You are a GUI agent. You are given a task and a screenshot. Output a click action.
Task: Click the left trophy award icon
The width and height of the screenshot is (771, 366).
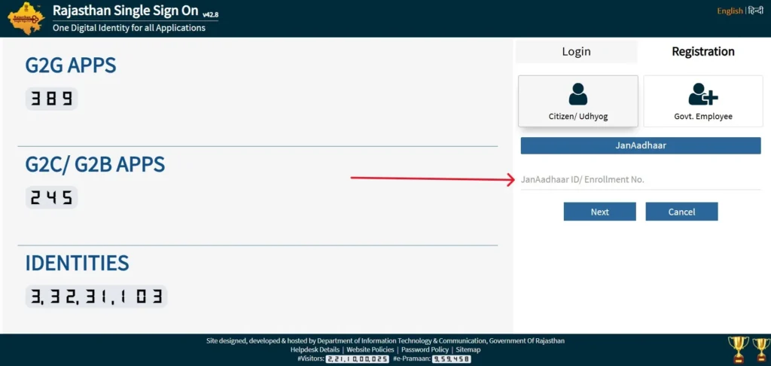[739, 349]
